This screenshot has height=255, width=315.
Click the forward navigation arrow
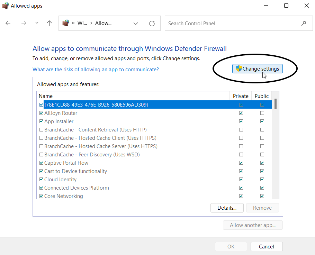(x=24, y=23)
